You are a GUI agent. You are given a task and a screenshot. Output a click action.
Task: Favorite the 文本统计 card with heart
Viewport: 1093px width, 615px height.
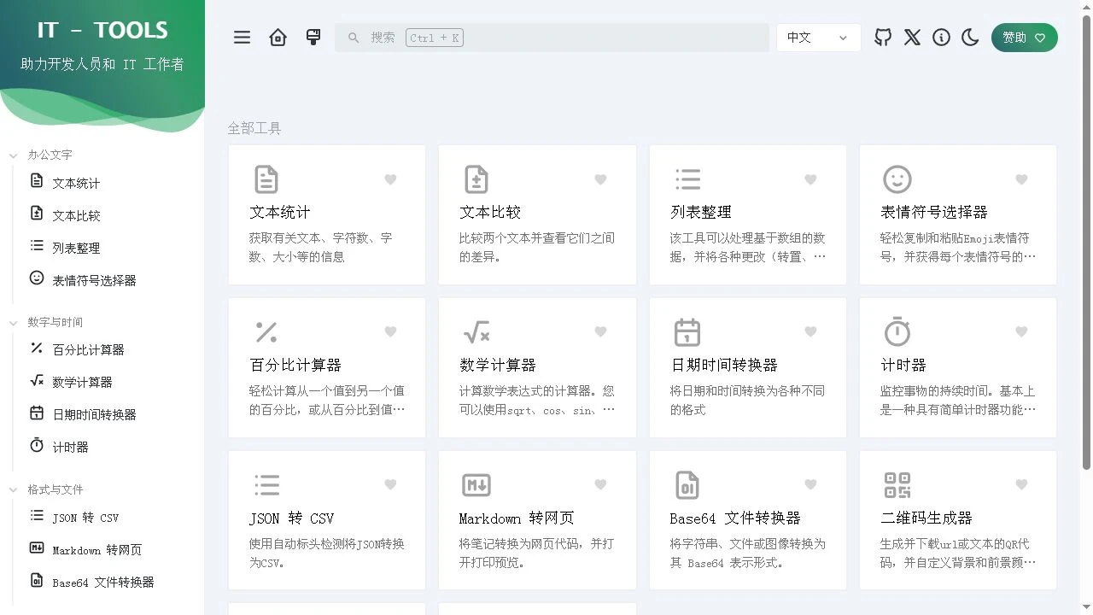coord(390,179)
